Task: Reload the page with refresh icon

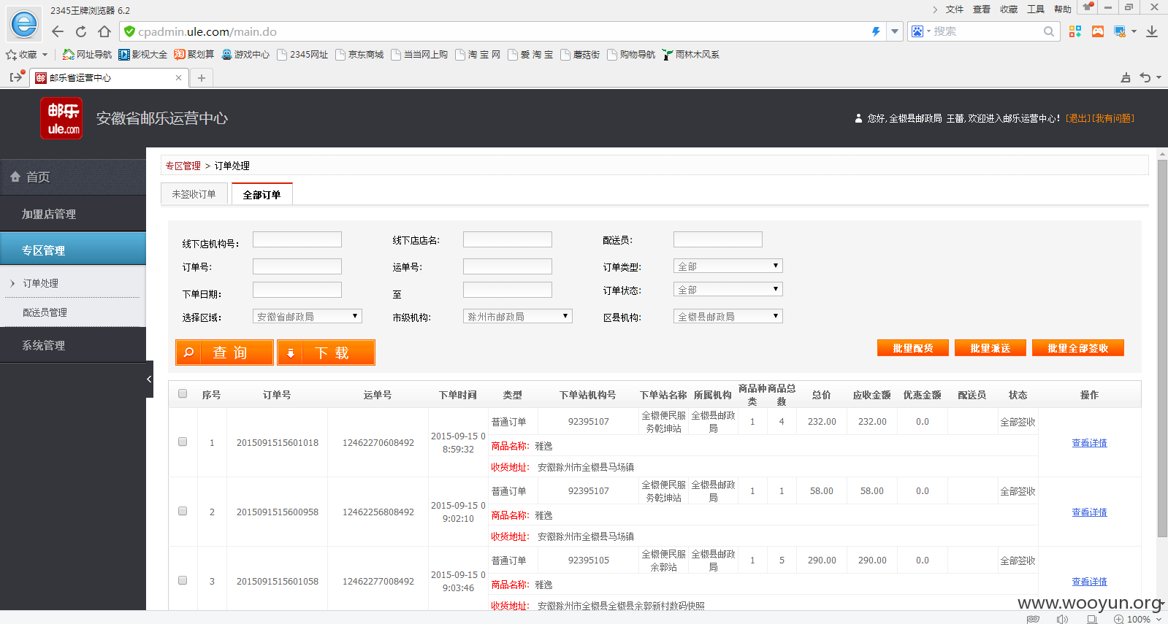Action: click(81, 31)
